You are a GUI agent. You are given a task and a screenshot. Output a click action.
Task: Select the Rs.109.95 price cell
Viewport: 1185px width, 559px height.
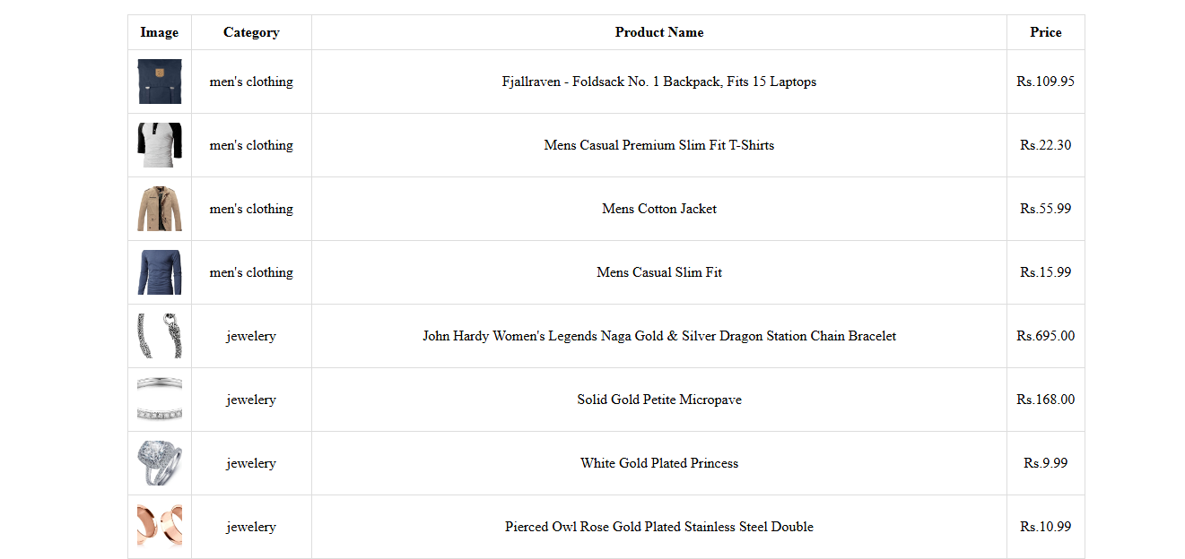point(1046,82)
